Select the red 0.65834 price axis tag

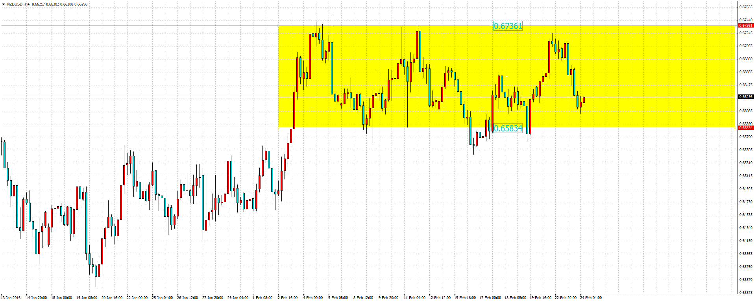click(745, 128)
